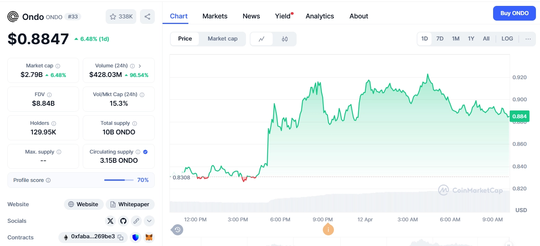Add ONDO to MetaMask via fox icon
This screenshot has width=540, height=246.
[149, 238]
